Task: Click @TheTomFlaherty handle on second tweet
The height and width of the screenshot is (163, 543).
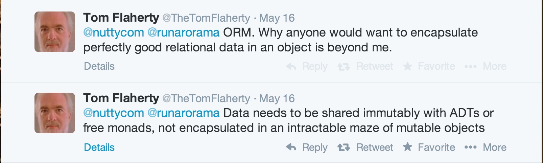Action: [206, 98]
